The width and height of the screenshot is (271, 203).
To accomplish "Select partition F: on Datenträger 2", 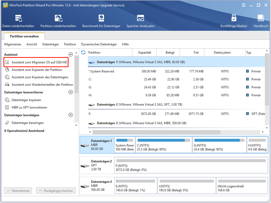I will (x=132, y=114).
